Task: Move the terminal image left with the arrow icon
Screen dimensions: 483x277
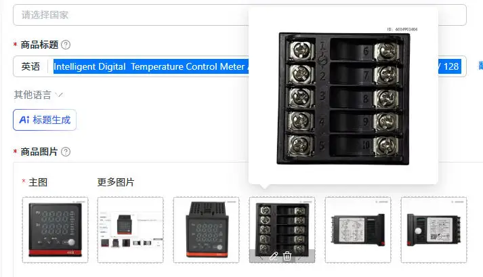Action: (x=261, y=257)
